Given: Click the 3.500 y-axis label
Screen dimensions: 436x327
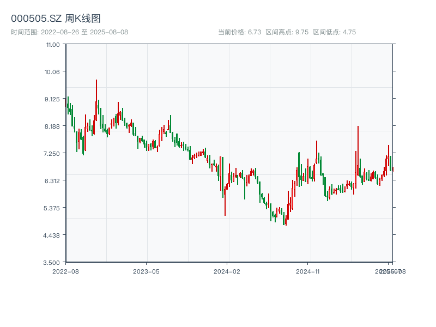Looking at the screenshot, I should point(53,262).
